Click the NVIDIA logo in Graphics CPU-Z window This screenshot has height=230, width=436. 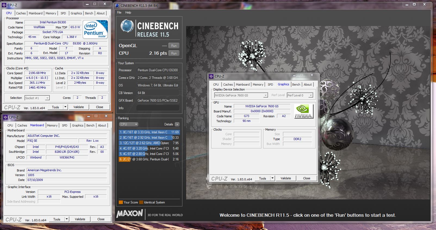(x=304, y=111)
